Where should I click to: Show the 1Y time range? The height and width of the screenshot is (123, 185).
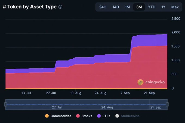click(x=163, y=7)
